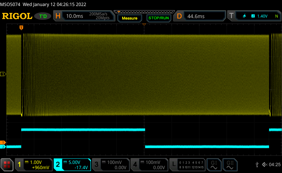Viewport: 282px width, 173px height.
Task: Click the channel 2 DC coupling icon
Action: (65, 162)
